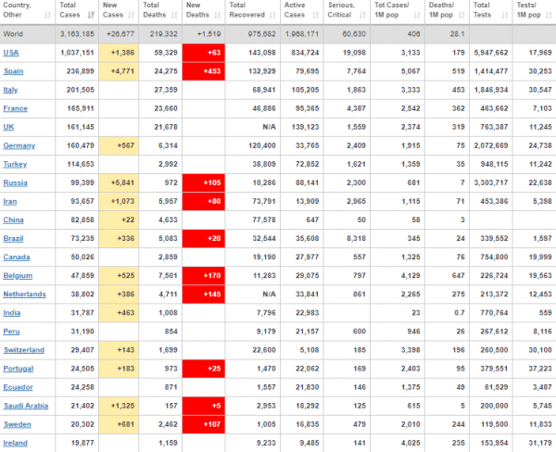Sort by Total Tests arrows
Image resolution: width=556 pixels, height=452 pixels.
point(505,15)
